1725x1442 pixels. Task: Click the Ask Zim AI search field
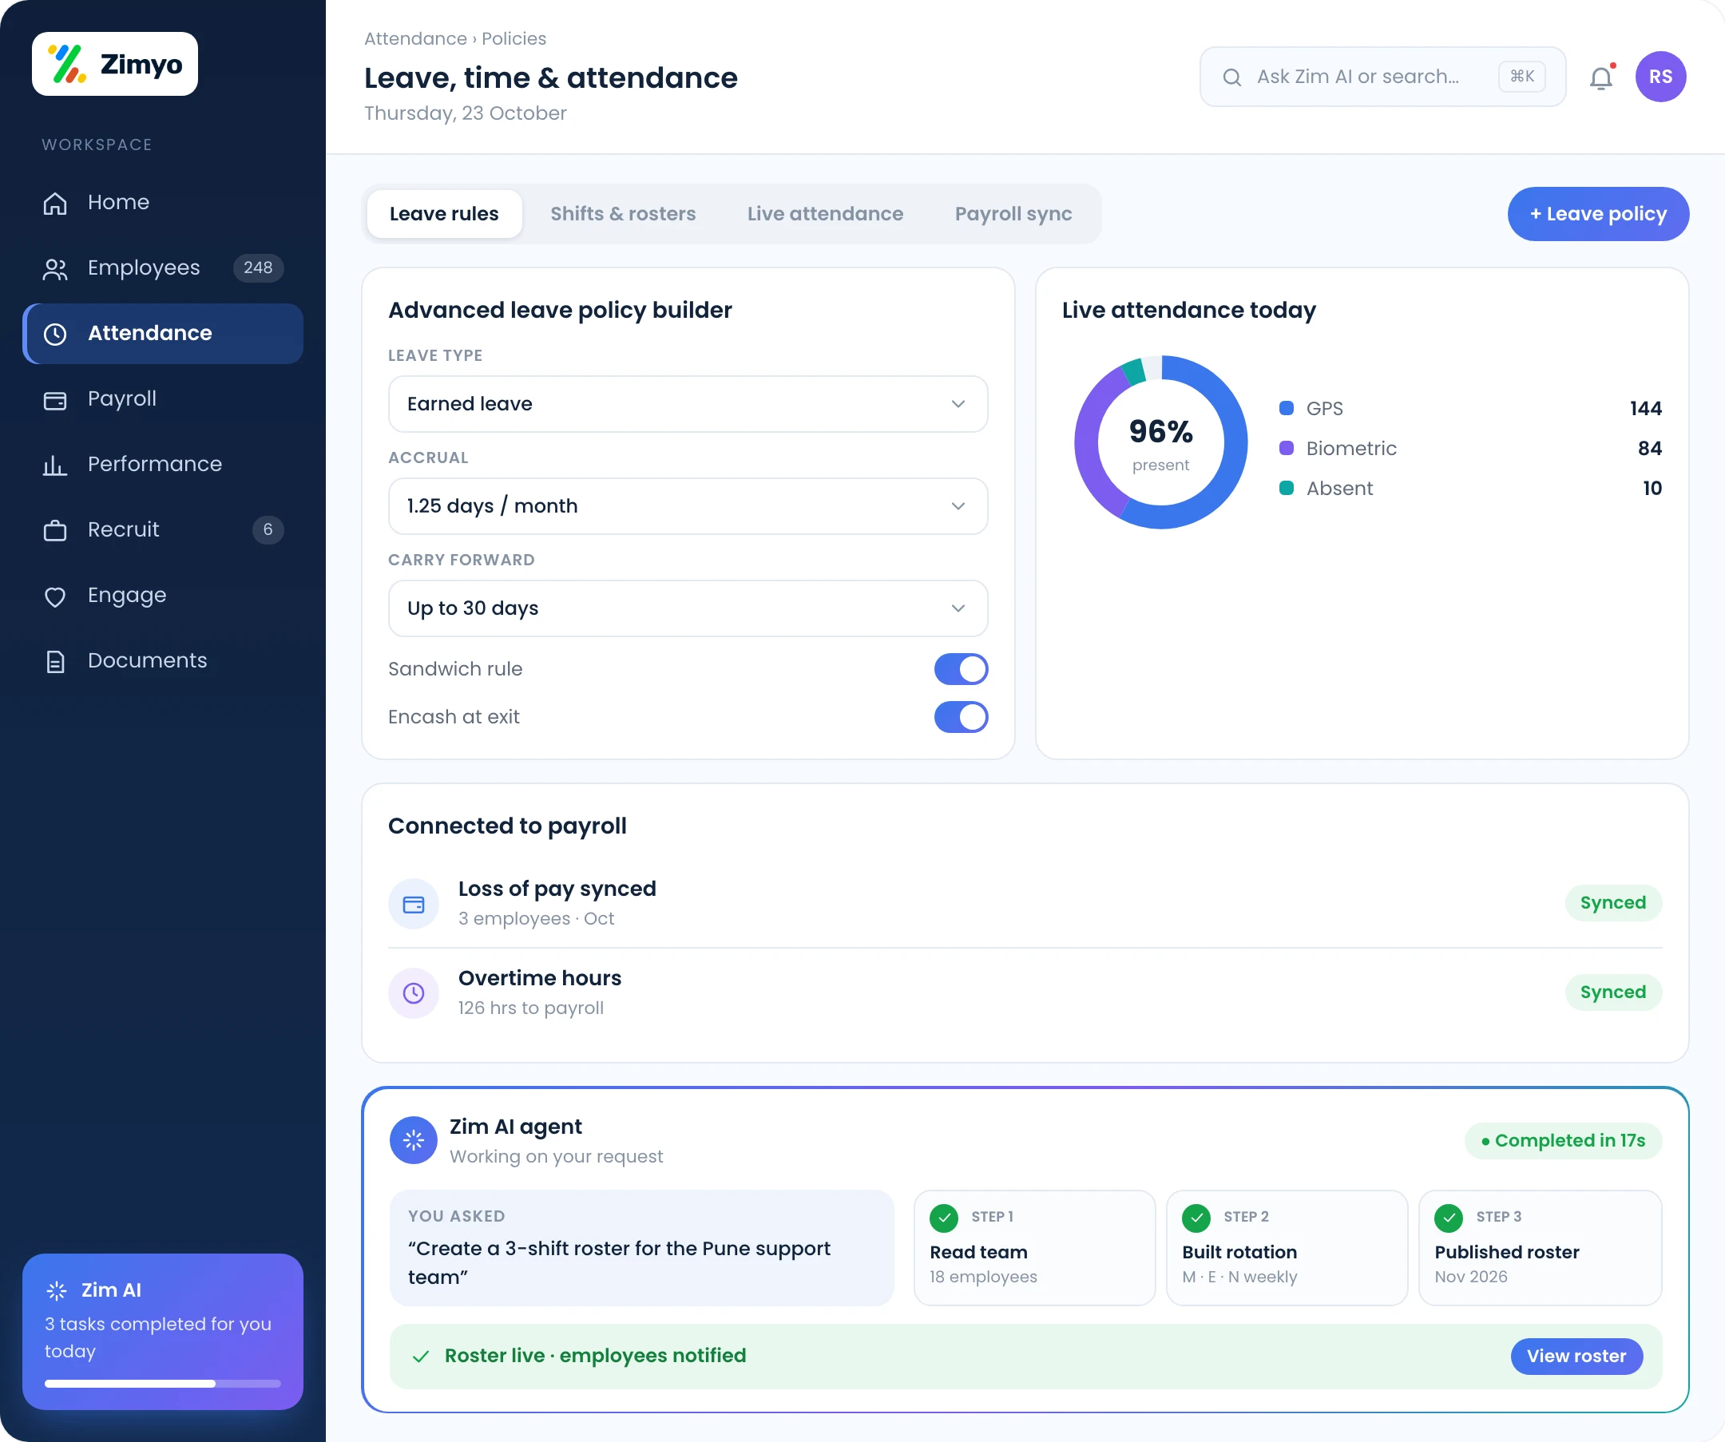[x=1382, y=77]
